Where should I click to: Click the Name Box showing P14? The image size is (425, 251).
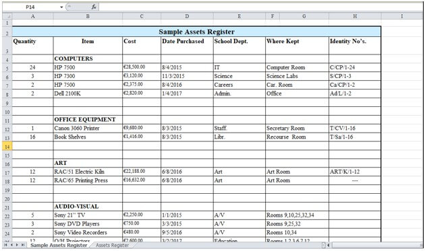pos(30,7)
